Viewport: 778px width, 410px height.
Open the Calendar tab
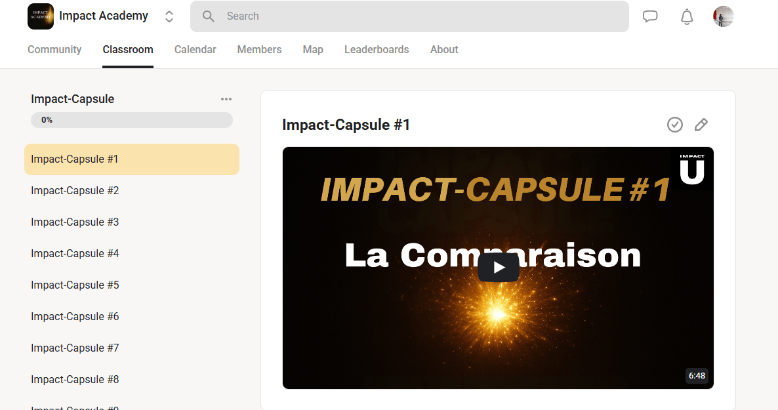[x=195, y=50]
